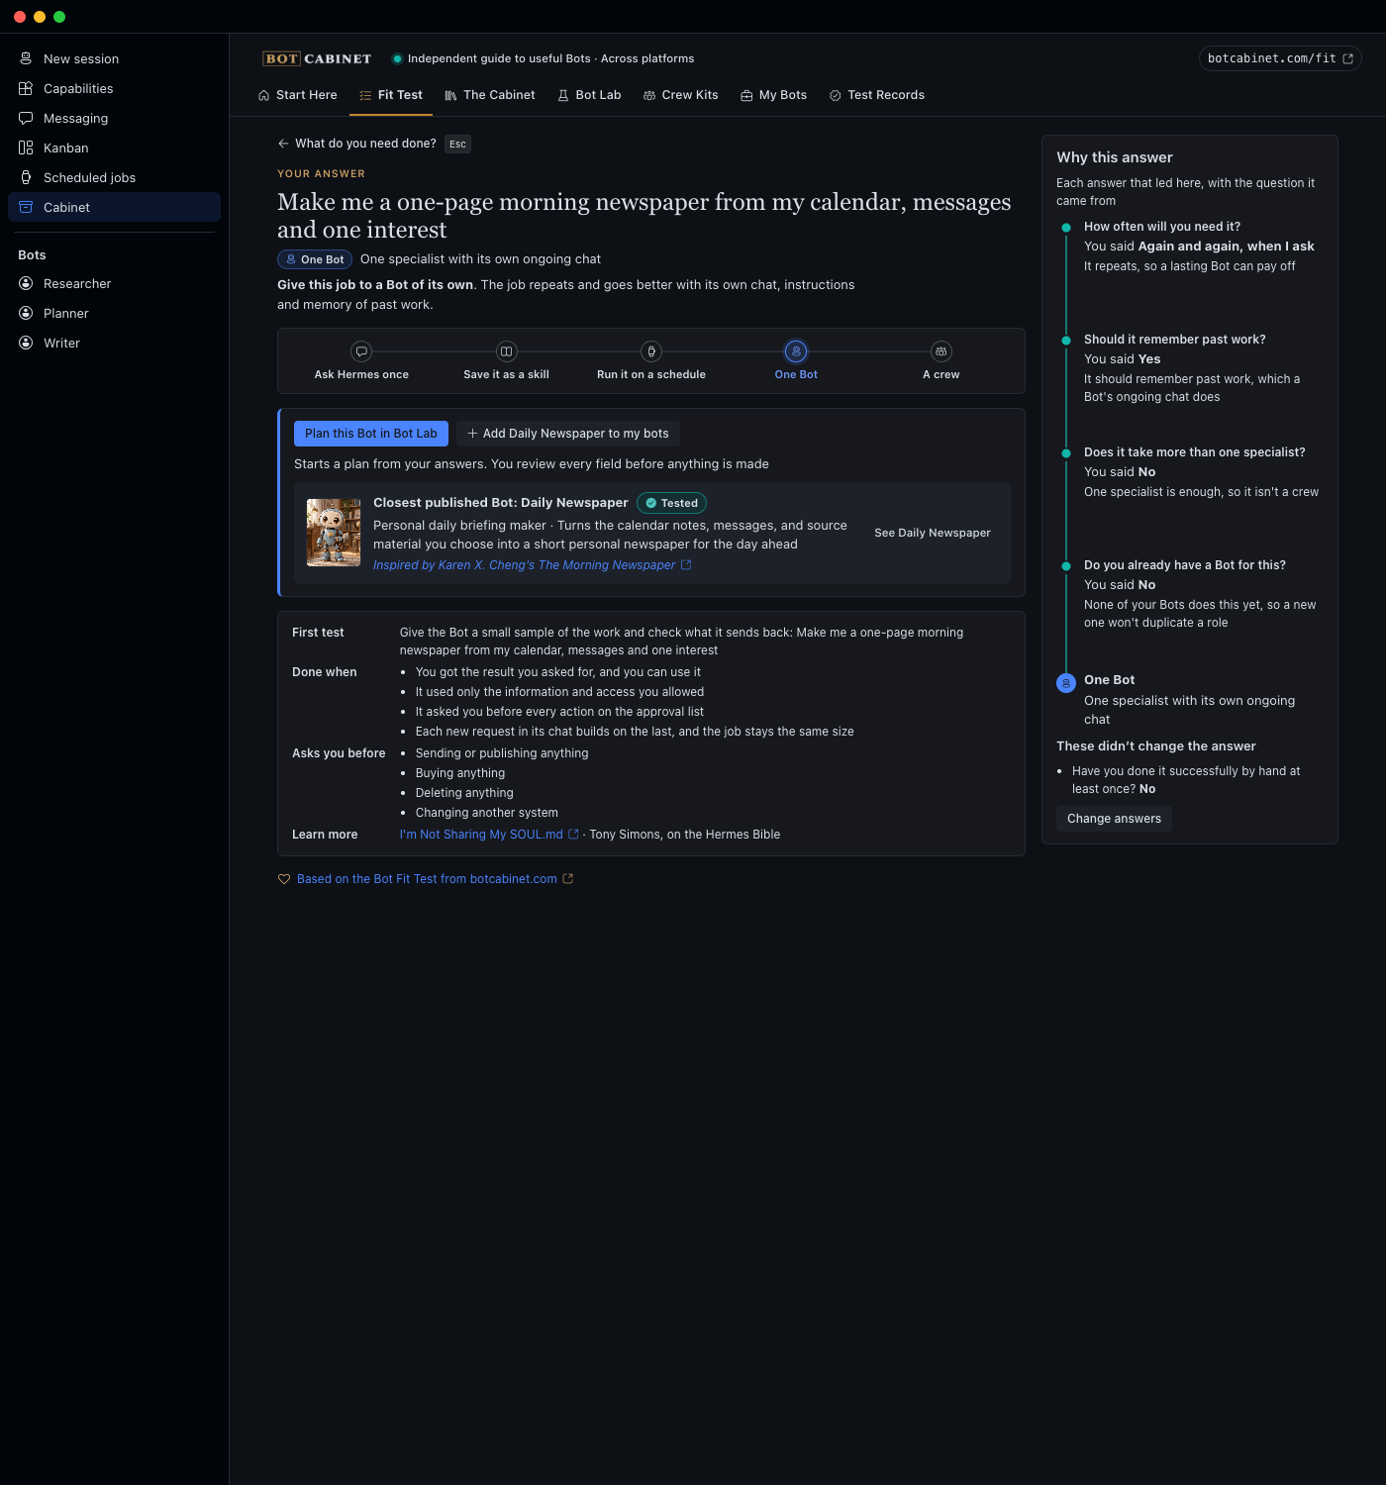Open The Cabinet tab
1386x1485 pixels.
tap(490, 95)
